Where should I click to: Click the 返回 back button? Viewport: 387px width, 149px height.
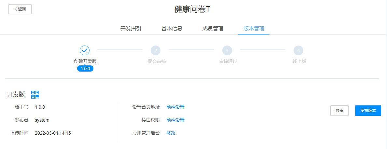20,9
